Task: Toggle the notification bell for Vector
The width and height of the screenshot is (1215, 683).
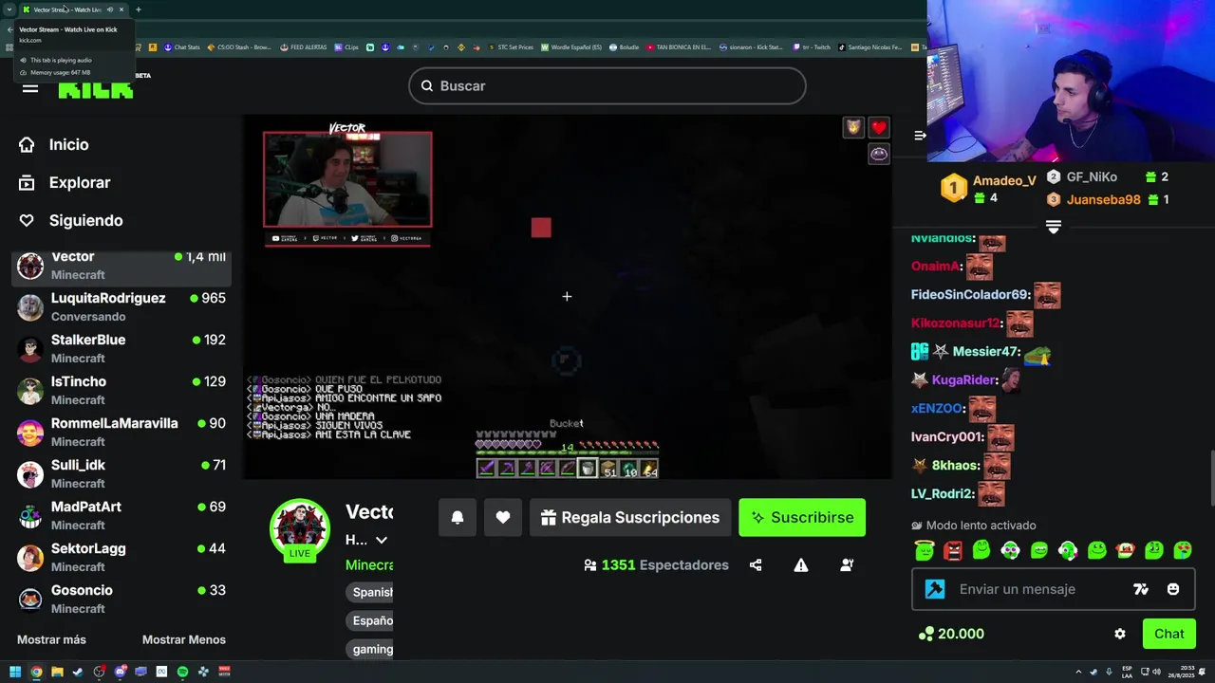Action: click(458, 517)
